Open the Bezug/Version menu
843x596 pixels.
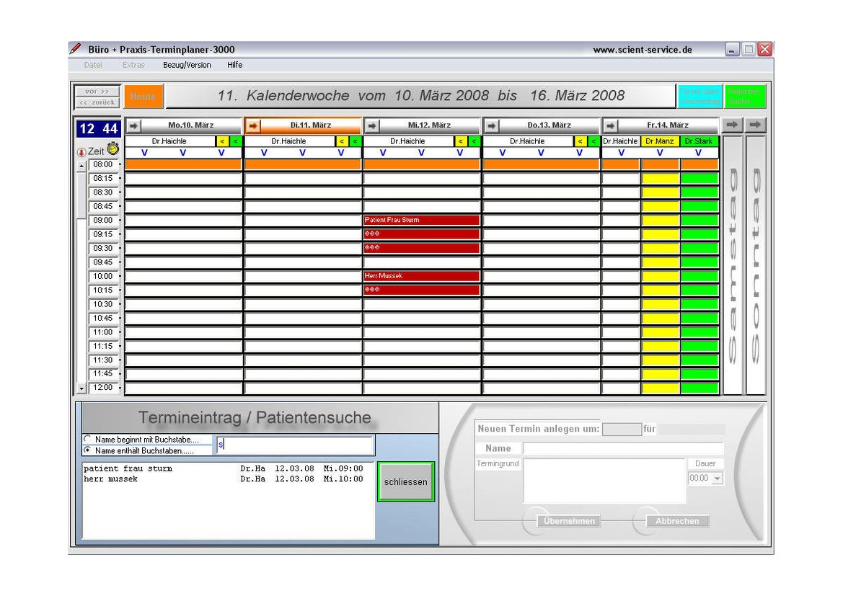point(187,65)
